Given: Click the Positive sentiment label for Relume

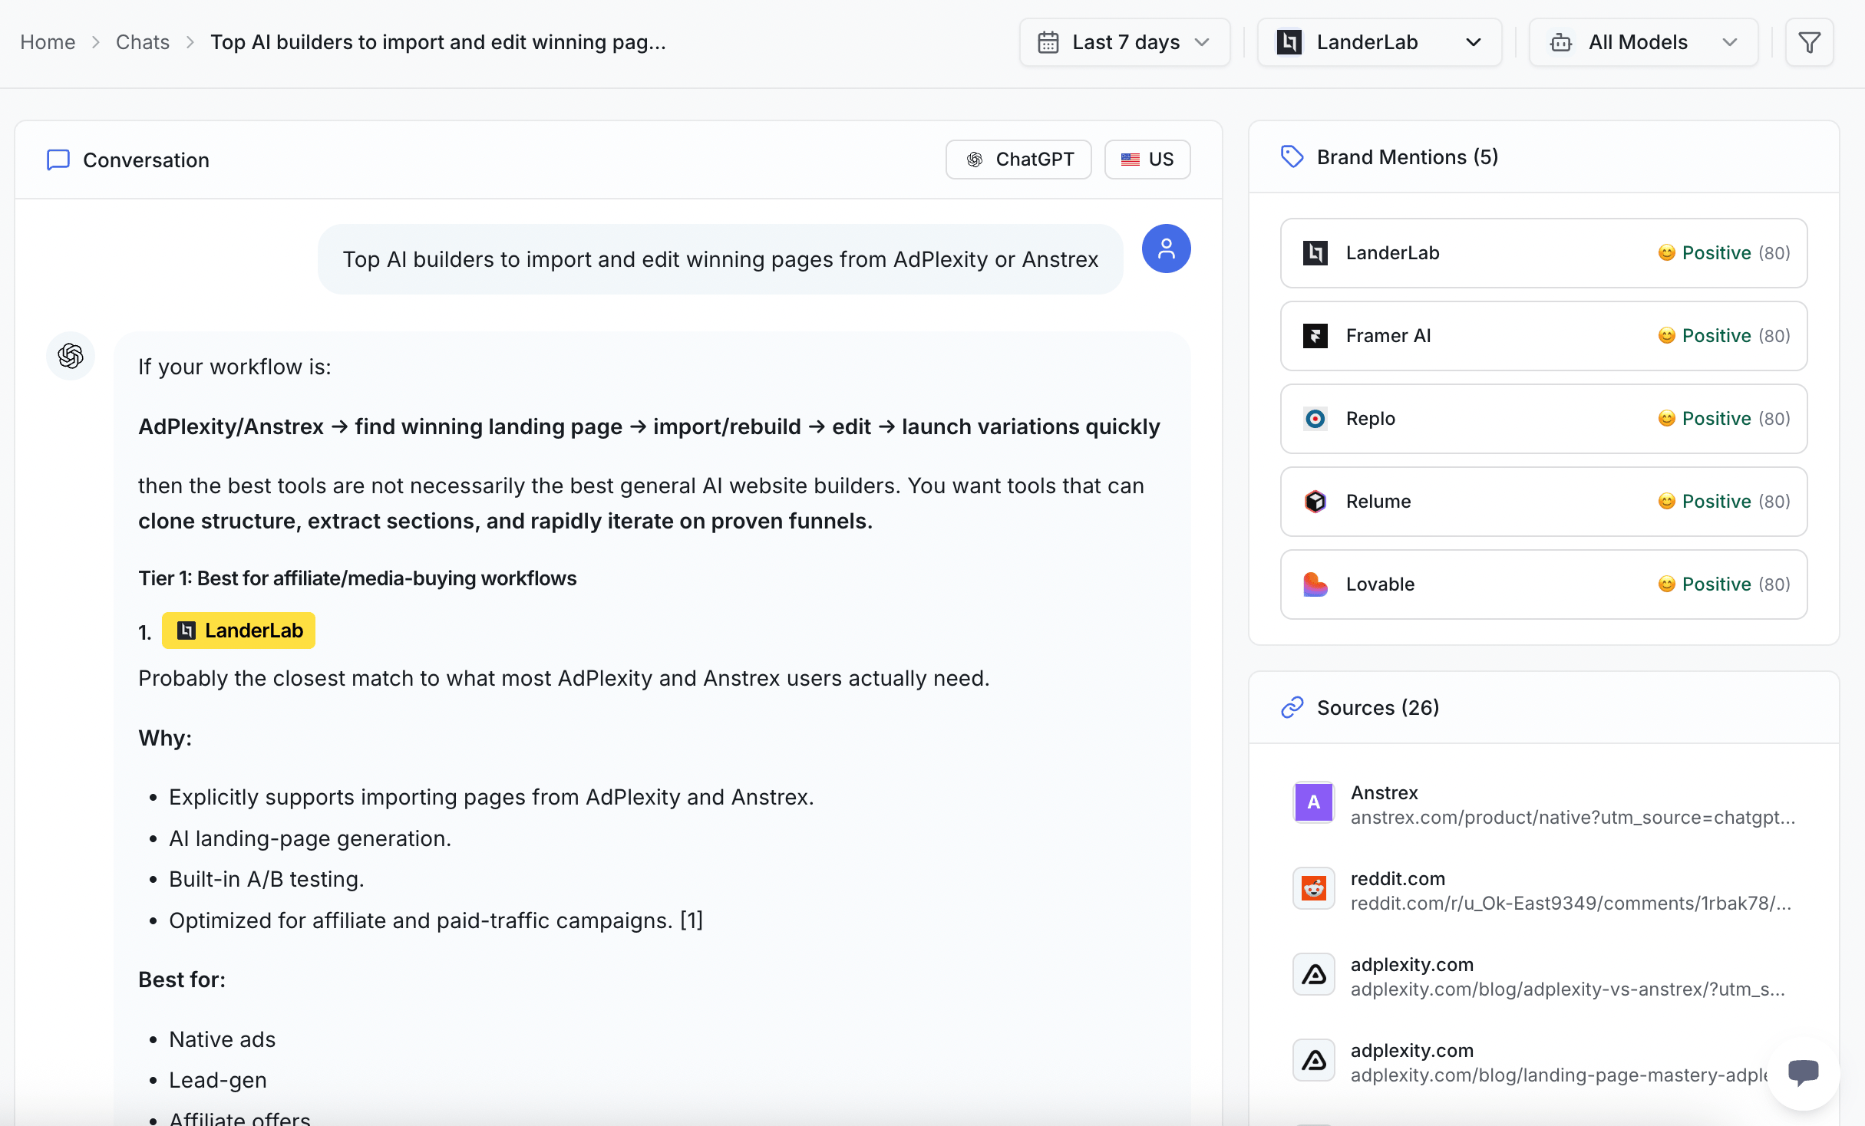Looking at the screenshot, I should tap(1716, 502).
